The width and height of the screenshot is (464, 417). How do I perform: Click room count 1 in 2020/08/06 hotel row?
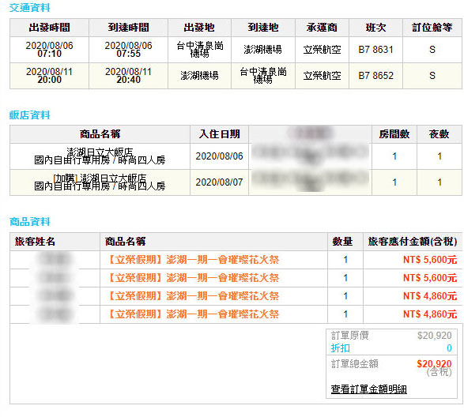pyautogui.click(x=394, y=156)
